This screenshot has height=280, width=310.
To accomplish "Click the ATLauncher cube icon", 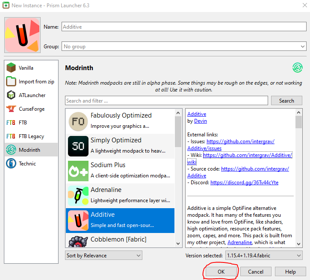I will point(11,95).
